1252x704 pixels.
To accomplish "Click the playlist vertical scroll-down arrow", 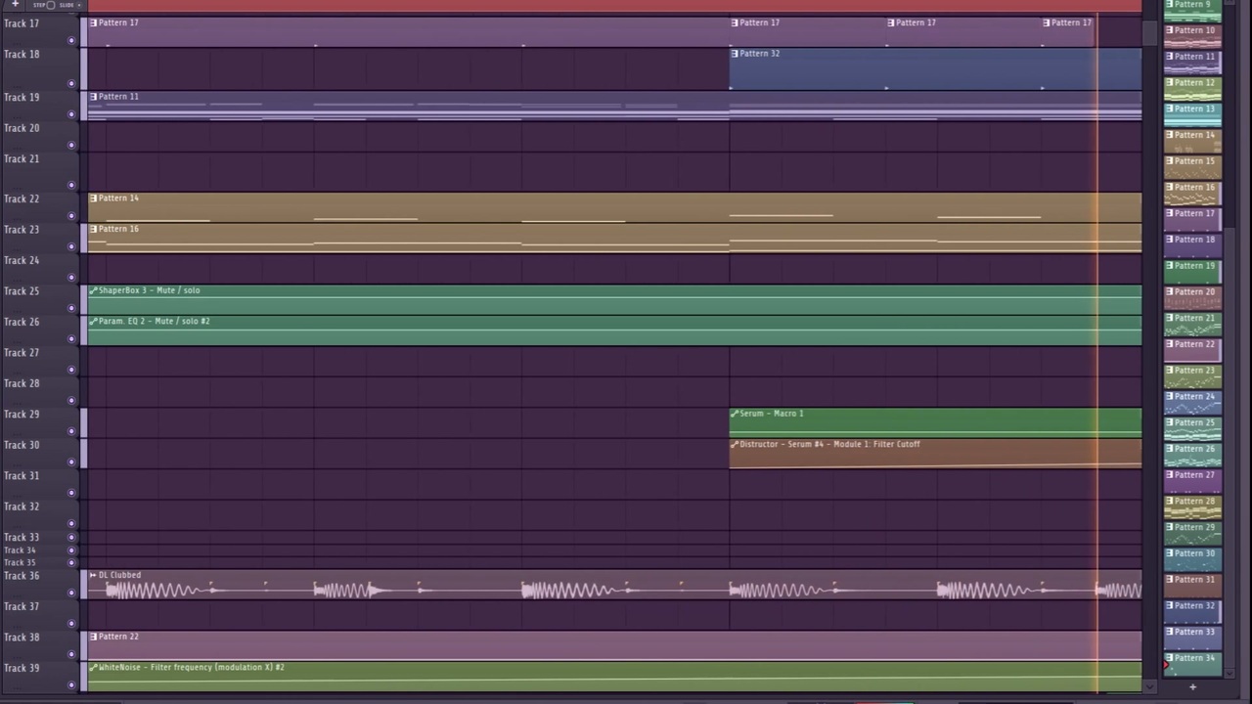I will (x=1150, y=687).
